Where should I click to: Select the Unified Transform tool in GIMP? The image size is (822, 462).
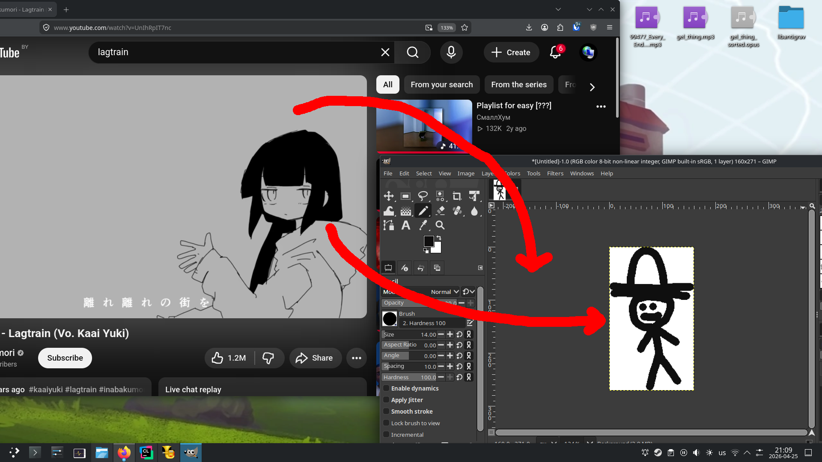(474, 196)
